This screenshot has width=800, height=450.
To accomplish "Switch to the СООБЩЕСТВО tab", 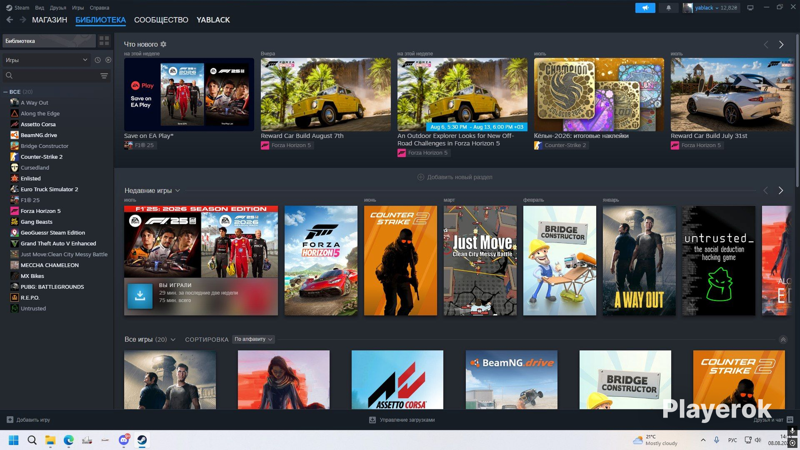I will pyautogui.click(x=161, y=20).
